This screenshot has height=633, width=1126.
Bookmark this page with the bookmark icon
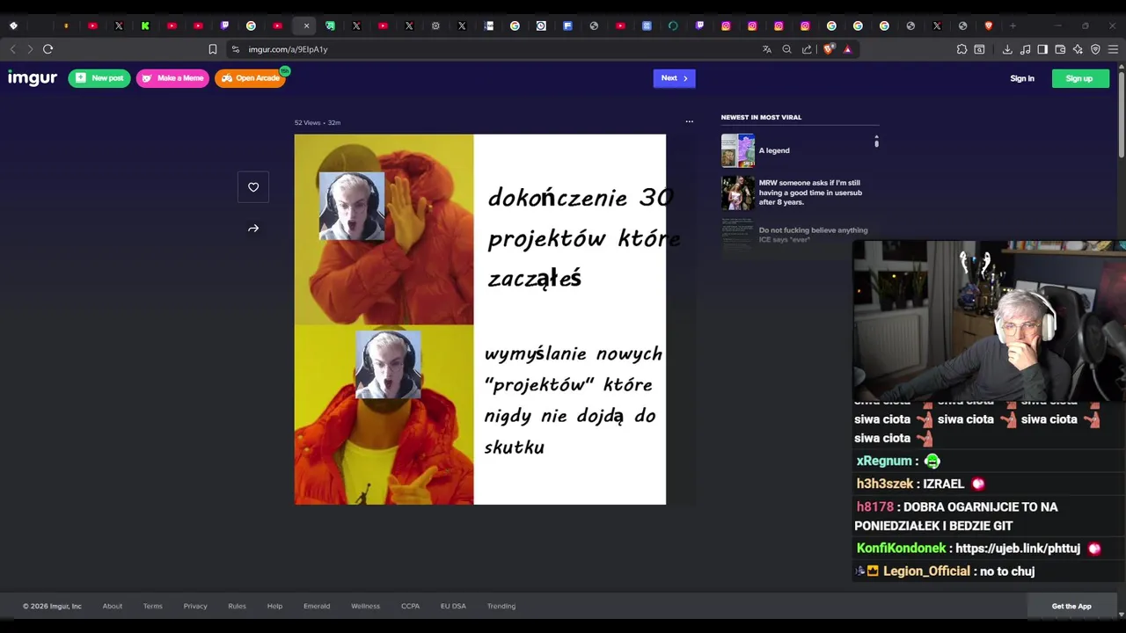coord(212,49)
